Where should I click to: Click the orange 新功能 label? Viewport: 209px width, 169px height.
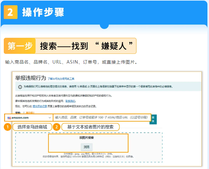coord(30,112)
